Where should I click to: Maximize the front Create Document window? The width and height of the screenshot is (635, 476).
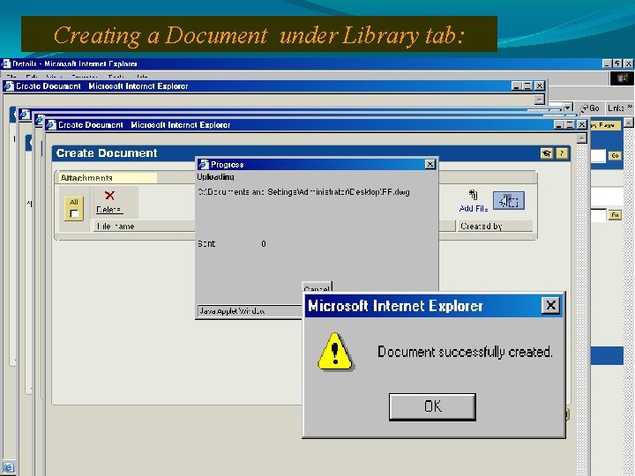[570, 124]
